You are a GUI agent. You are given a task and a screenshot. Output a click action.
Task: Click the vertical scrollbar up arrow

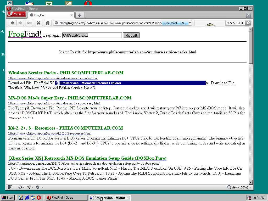(x=250, y=29)
